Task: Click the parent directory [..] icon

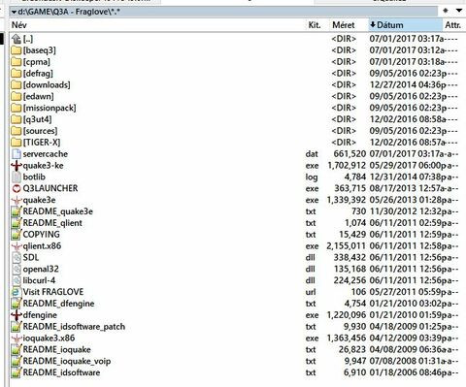Action: pyautogui.click(x=17, y=39)
